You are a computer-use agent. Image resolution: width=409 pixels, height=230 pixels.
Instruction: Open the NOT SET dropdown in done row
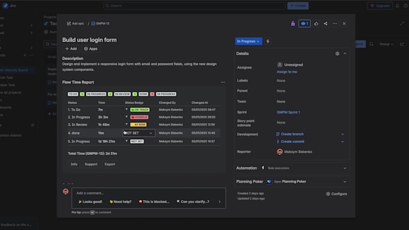(139, 133)
